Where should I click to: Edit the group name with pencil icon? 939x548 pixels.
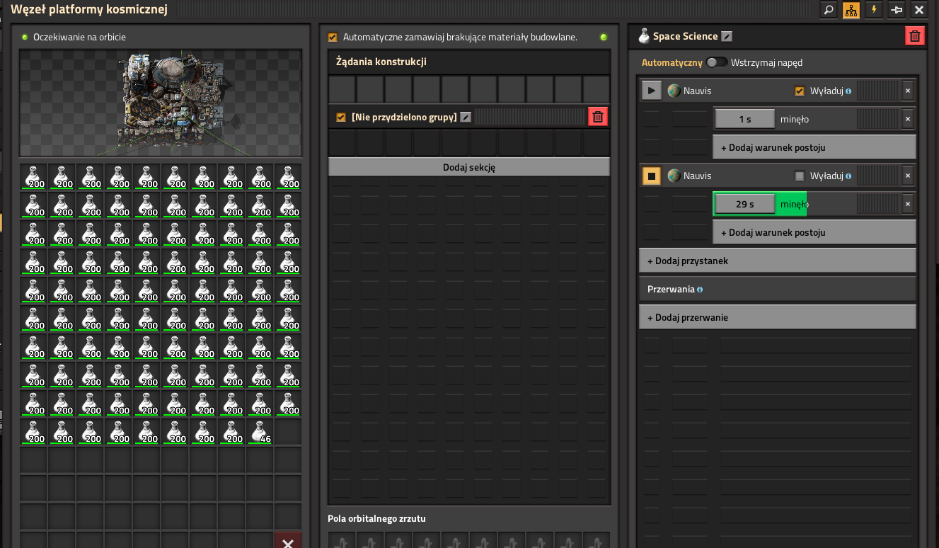[466, 118]
